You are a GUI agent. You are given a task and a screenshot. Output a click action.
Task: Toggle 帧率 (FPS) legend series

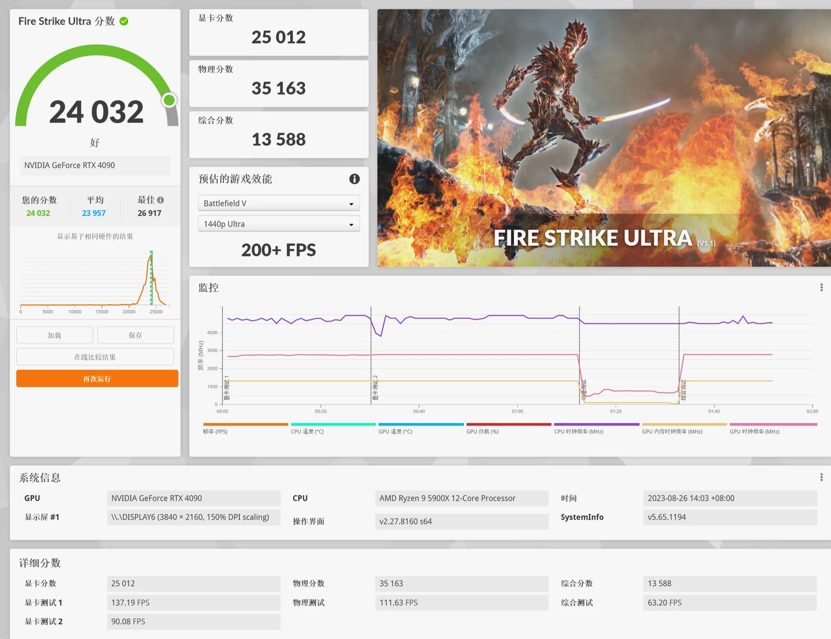[245, 429]
